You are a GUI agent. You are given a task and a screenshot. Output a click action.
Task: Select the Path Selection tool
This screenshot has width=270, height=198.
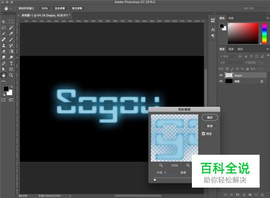(x=3, y=69)
